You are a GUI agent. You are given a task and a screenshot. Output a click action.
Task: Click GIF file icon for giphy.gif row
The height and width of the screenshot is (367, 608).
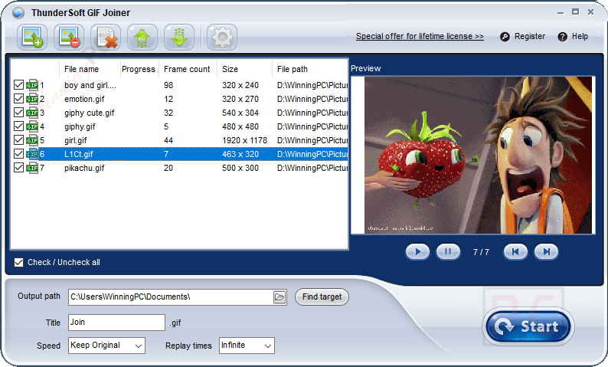(x=32, y=126)
